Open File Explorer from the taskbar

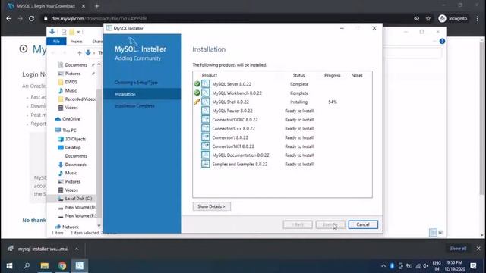44,265
